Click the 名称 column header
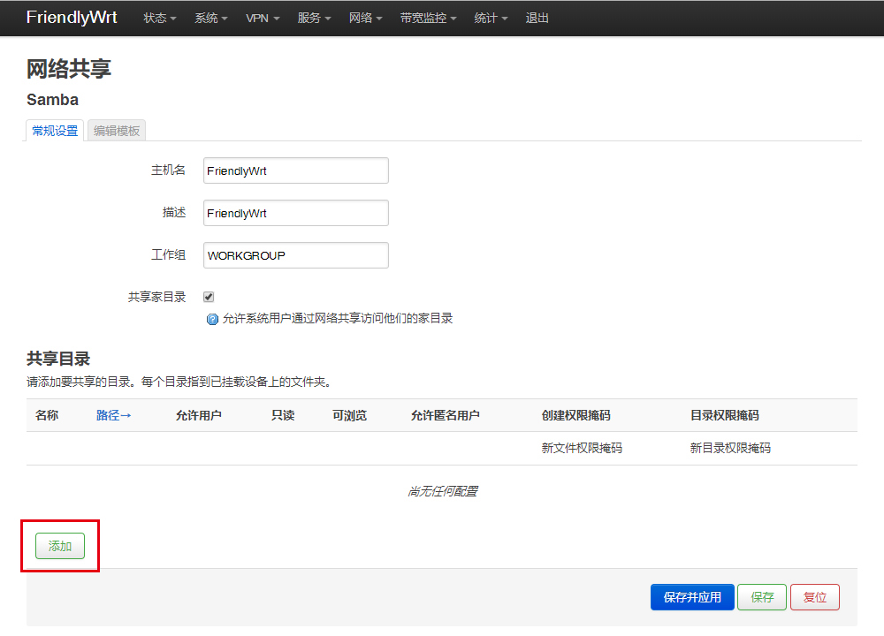 [47, 416]
